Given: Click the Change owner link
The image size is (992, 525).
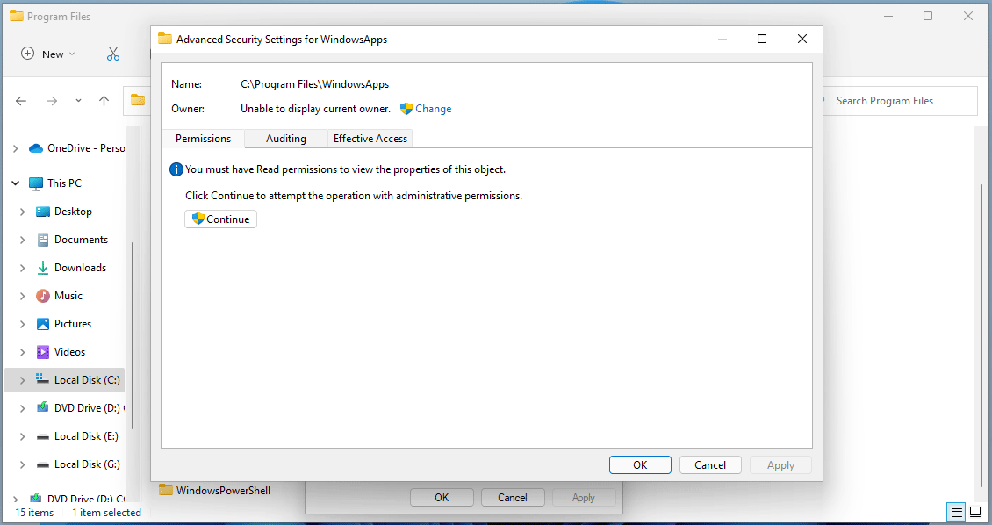Looking at the screenshot, I should tap(434, 109).
